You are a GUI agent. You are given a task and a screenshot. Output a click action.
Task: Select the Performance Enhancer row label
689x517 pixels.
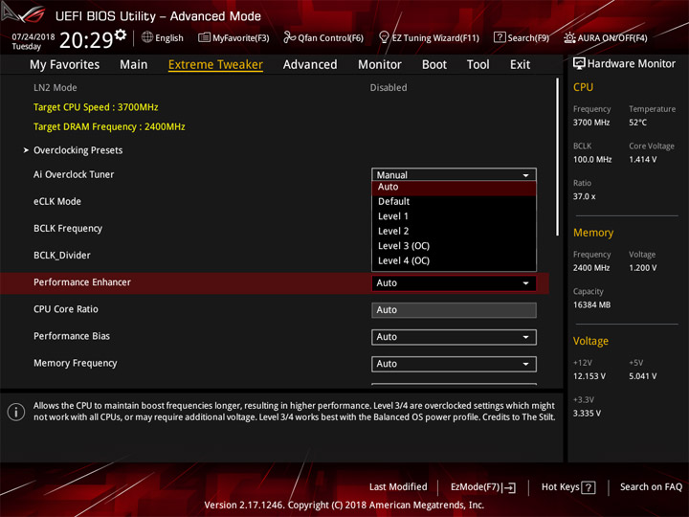pyautogui.click(x=82, y=282)
